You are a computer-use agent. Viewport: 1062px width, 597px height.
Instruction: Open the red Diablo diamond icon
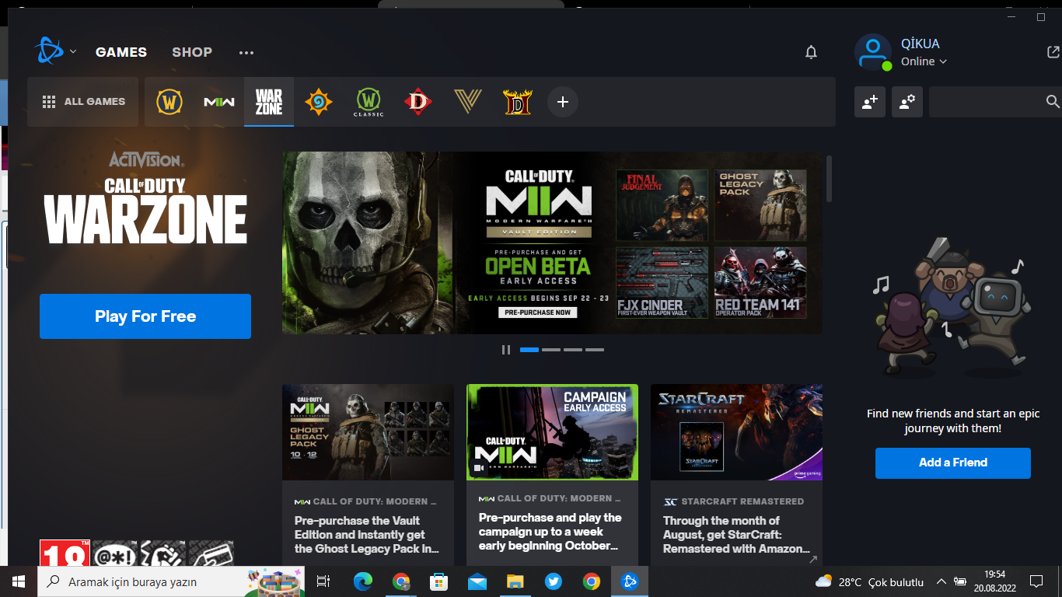click(x=418, y=102)
